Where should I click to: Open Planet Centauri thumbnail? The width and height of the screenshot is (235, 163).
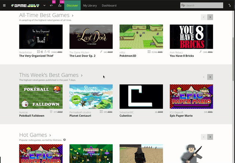pos(91,97)
